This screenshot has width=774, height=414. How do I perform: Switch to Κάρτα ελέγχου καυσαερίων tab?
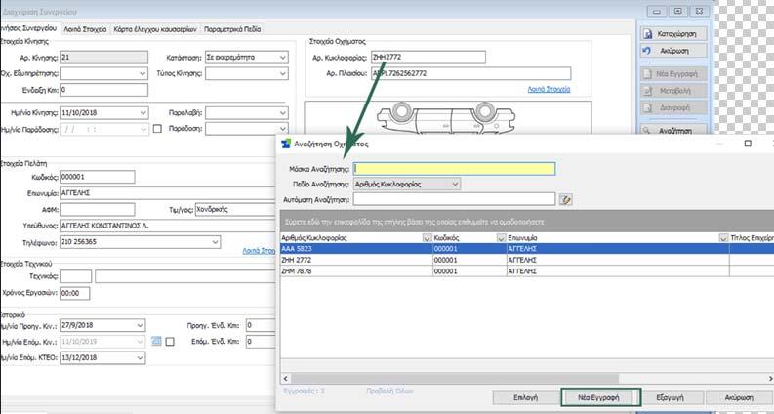click(x=155, y=29)
